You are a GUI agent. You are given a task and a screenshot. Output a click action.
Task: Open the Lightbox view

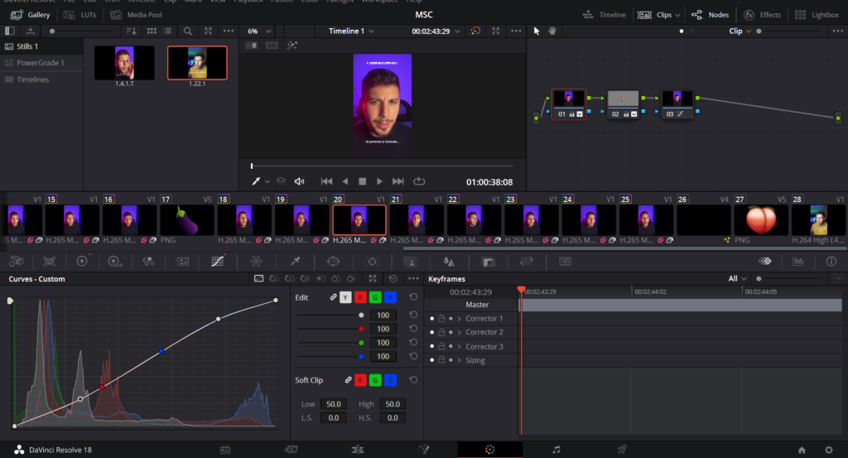coord(817,15)
